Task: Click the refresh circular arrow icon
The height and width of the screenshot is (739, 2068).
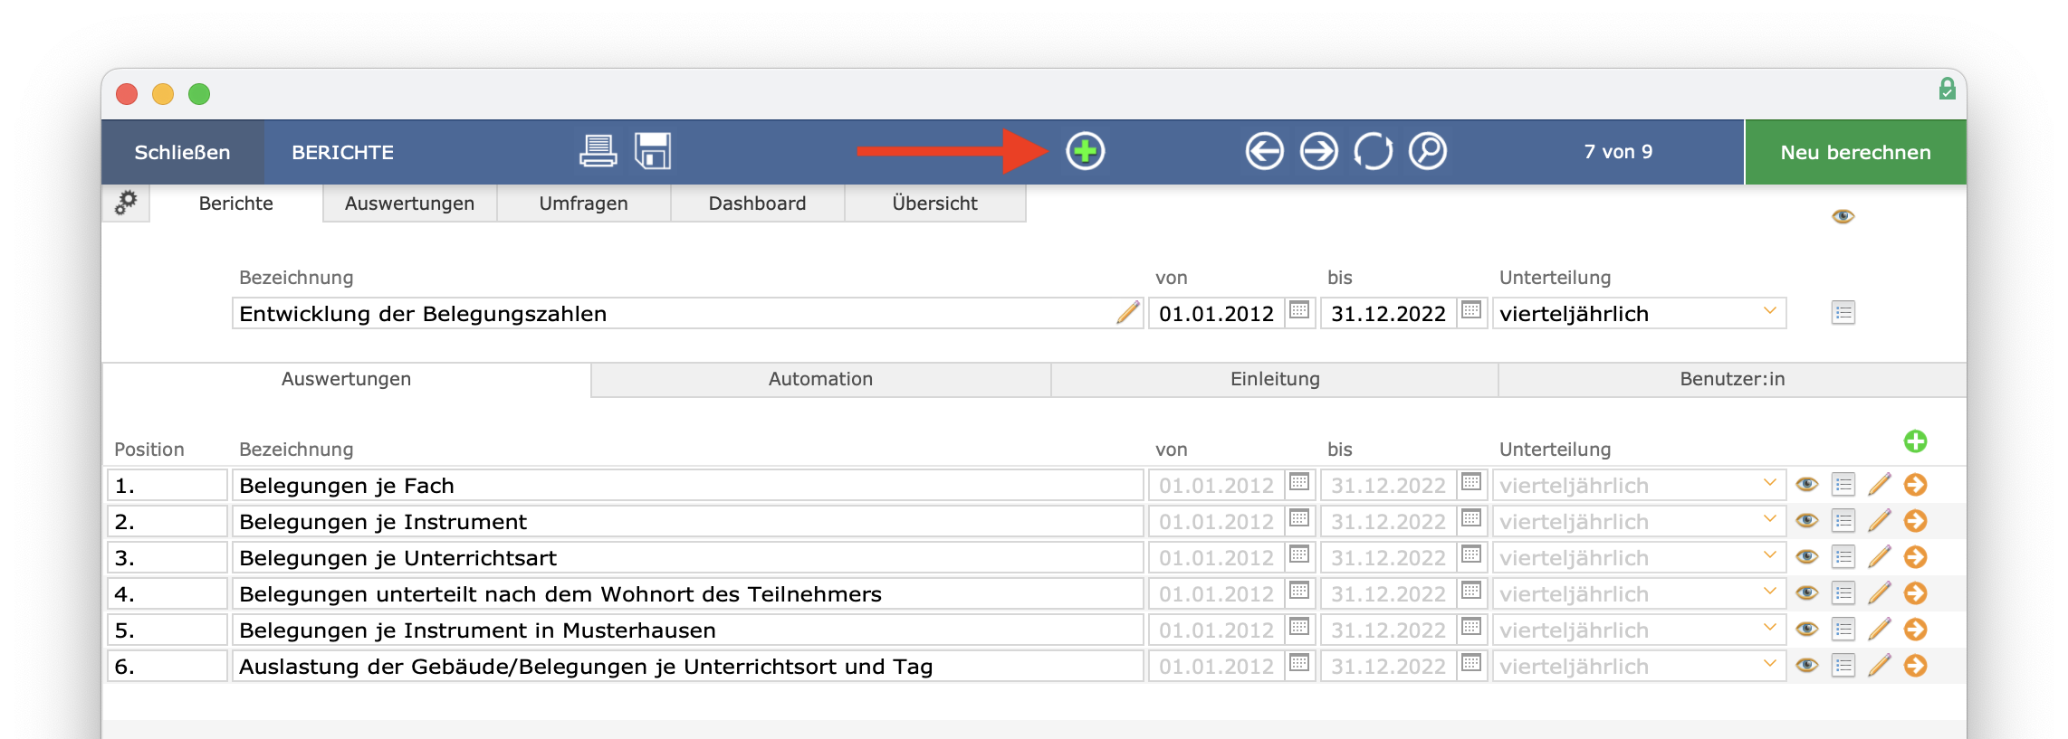Action: 1373,151
